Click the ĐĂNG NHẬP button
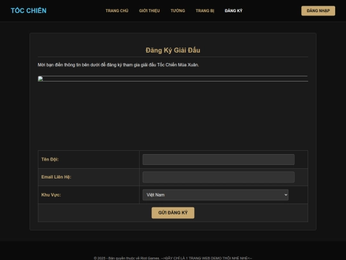This screenshot has height=260, width=346. click(318, 11)
